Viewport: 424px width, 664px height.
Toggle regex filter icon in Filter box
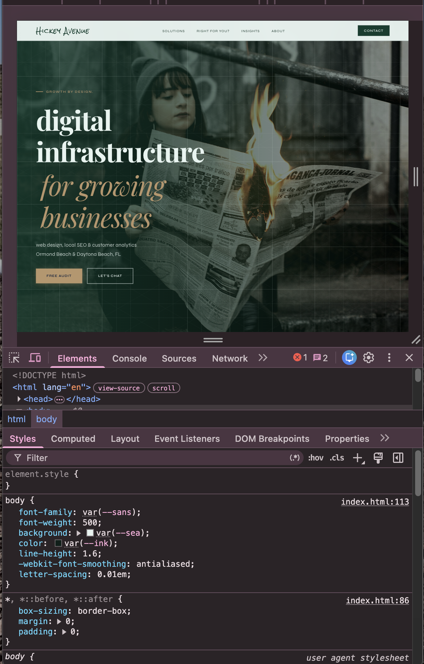(x=294, y=458)
